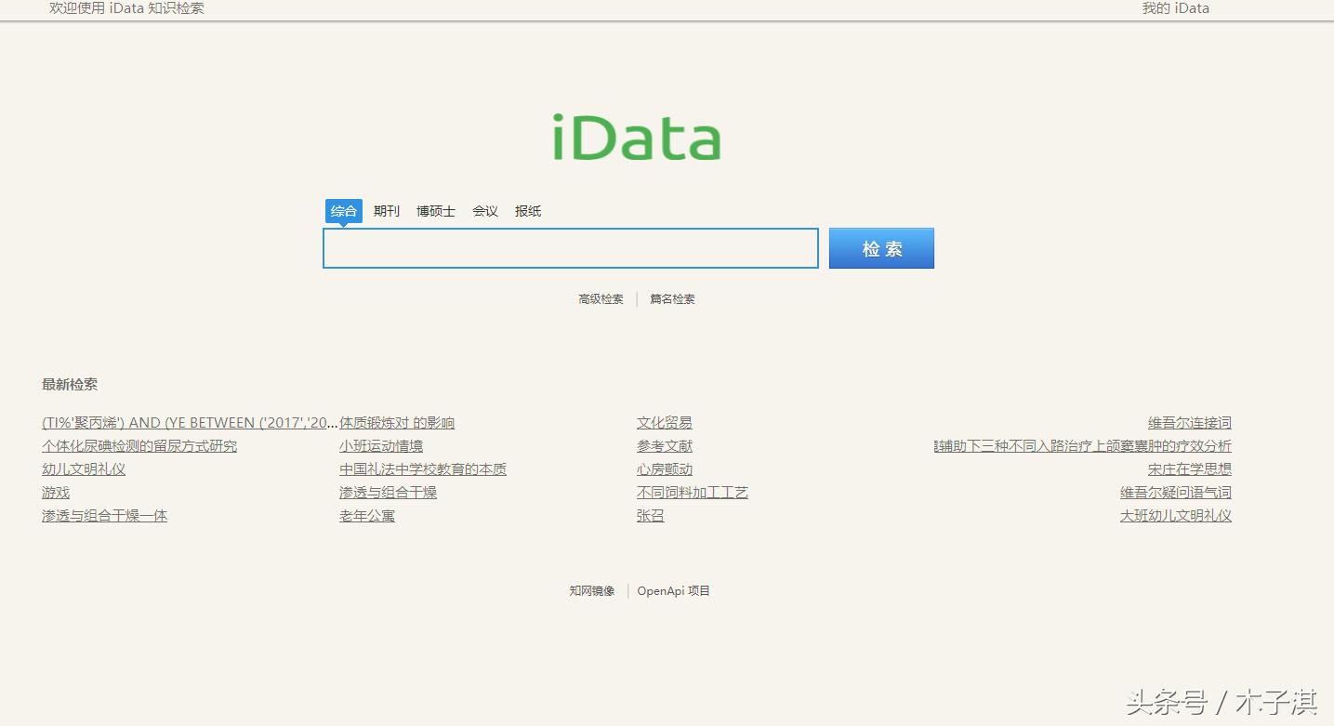Click the 检索 search button
1334x726 pixels.
(x=880, y=247)
